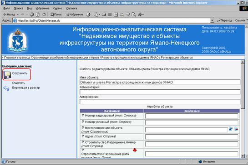Open directory picker for Местоположение объекта
The height and width of the screenshot is (165, 248).
[x=231, y=129]
